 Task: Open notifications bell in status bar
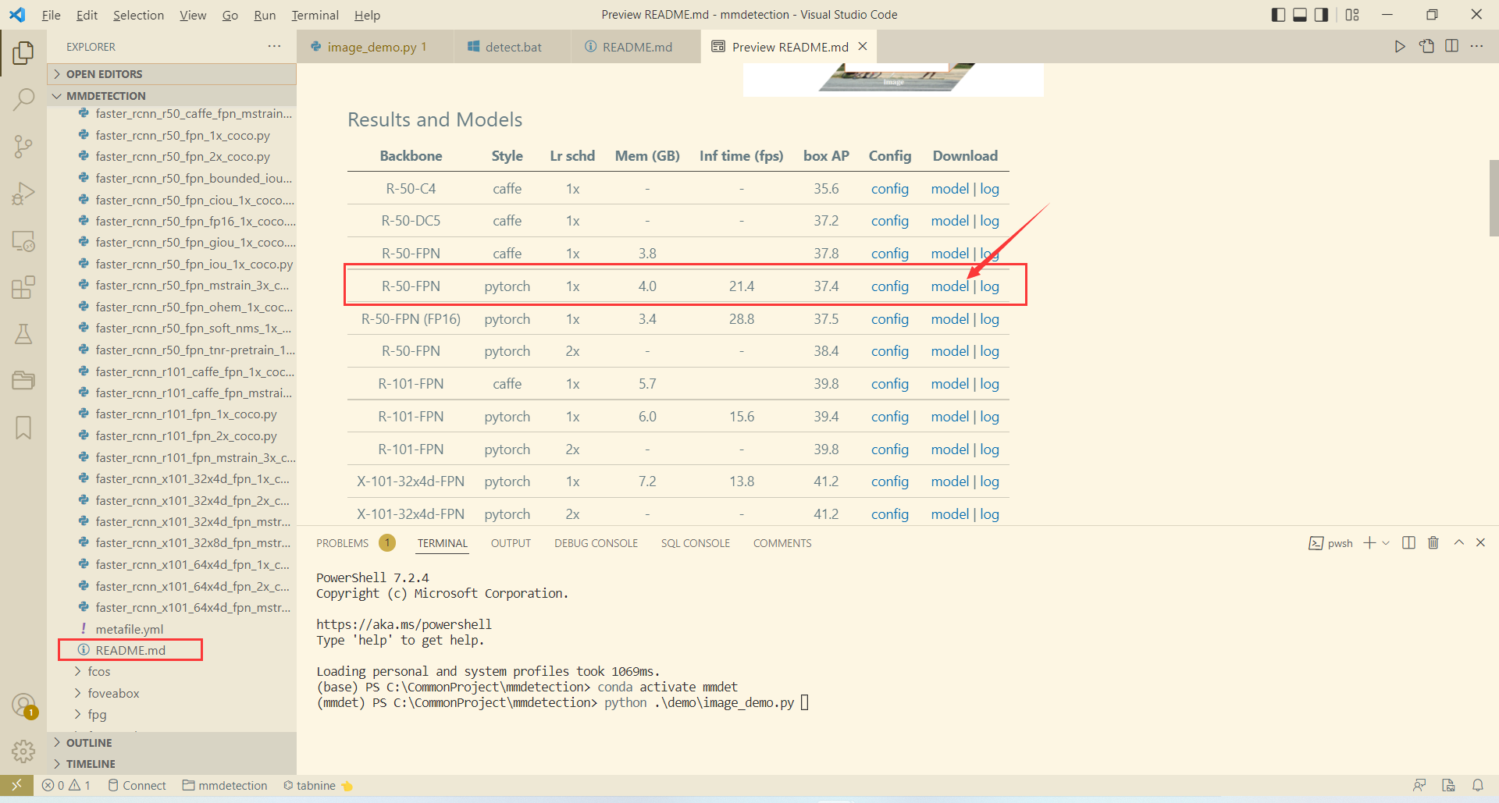[x=1478, y=785]
